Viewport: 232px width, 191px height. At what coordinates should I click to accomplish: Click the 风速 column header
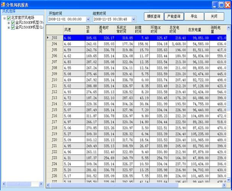74,30
